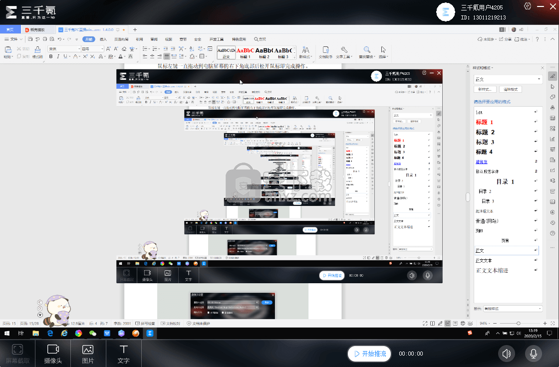Viewport: 559px width, 367px height.
Task: Open the 新样式 new style menu
Action: point(305,52)
